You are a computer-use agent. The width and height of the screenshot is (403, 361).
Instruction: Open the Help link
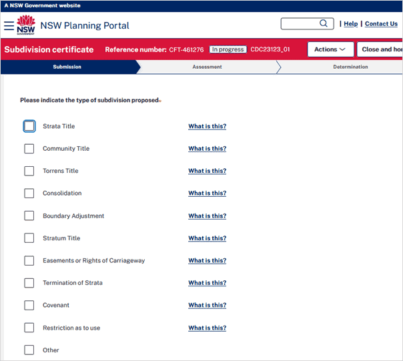tap(350, 24)
